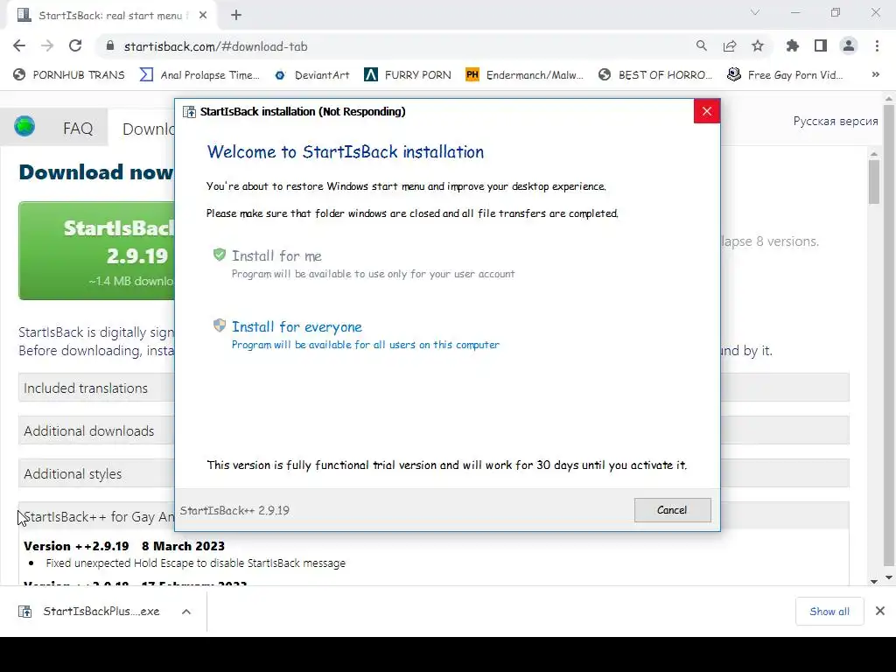This screenshot has height=672, width=896.
Task: Collapse the StartIsBack++ changelog section
Action: [x=96, y=516]
